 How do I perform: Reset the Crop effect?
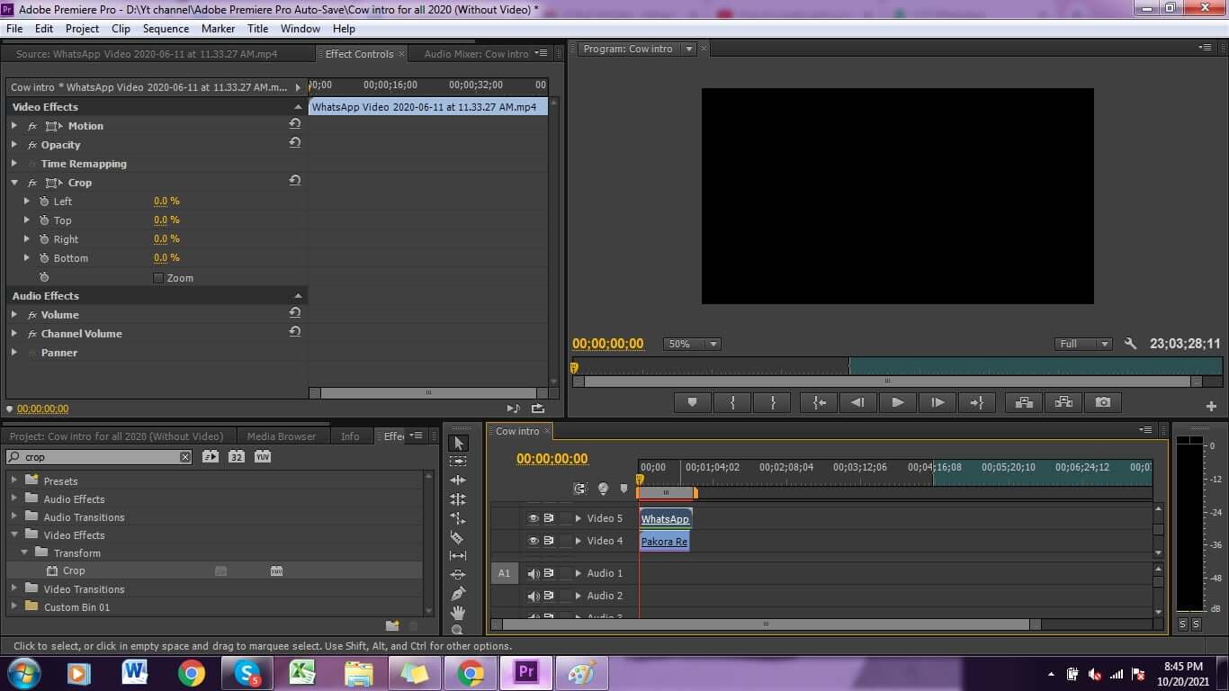pos(294,182)
